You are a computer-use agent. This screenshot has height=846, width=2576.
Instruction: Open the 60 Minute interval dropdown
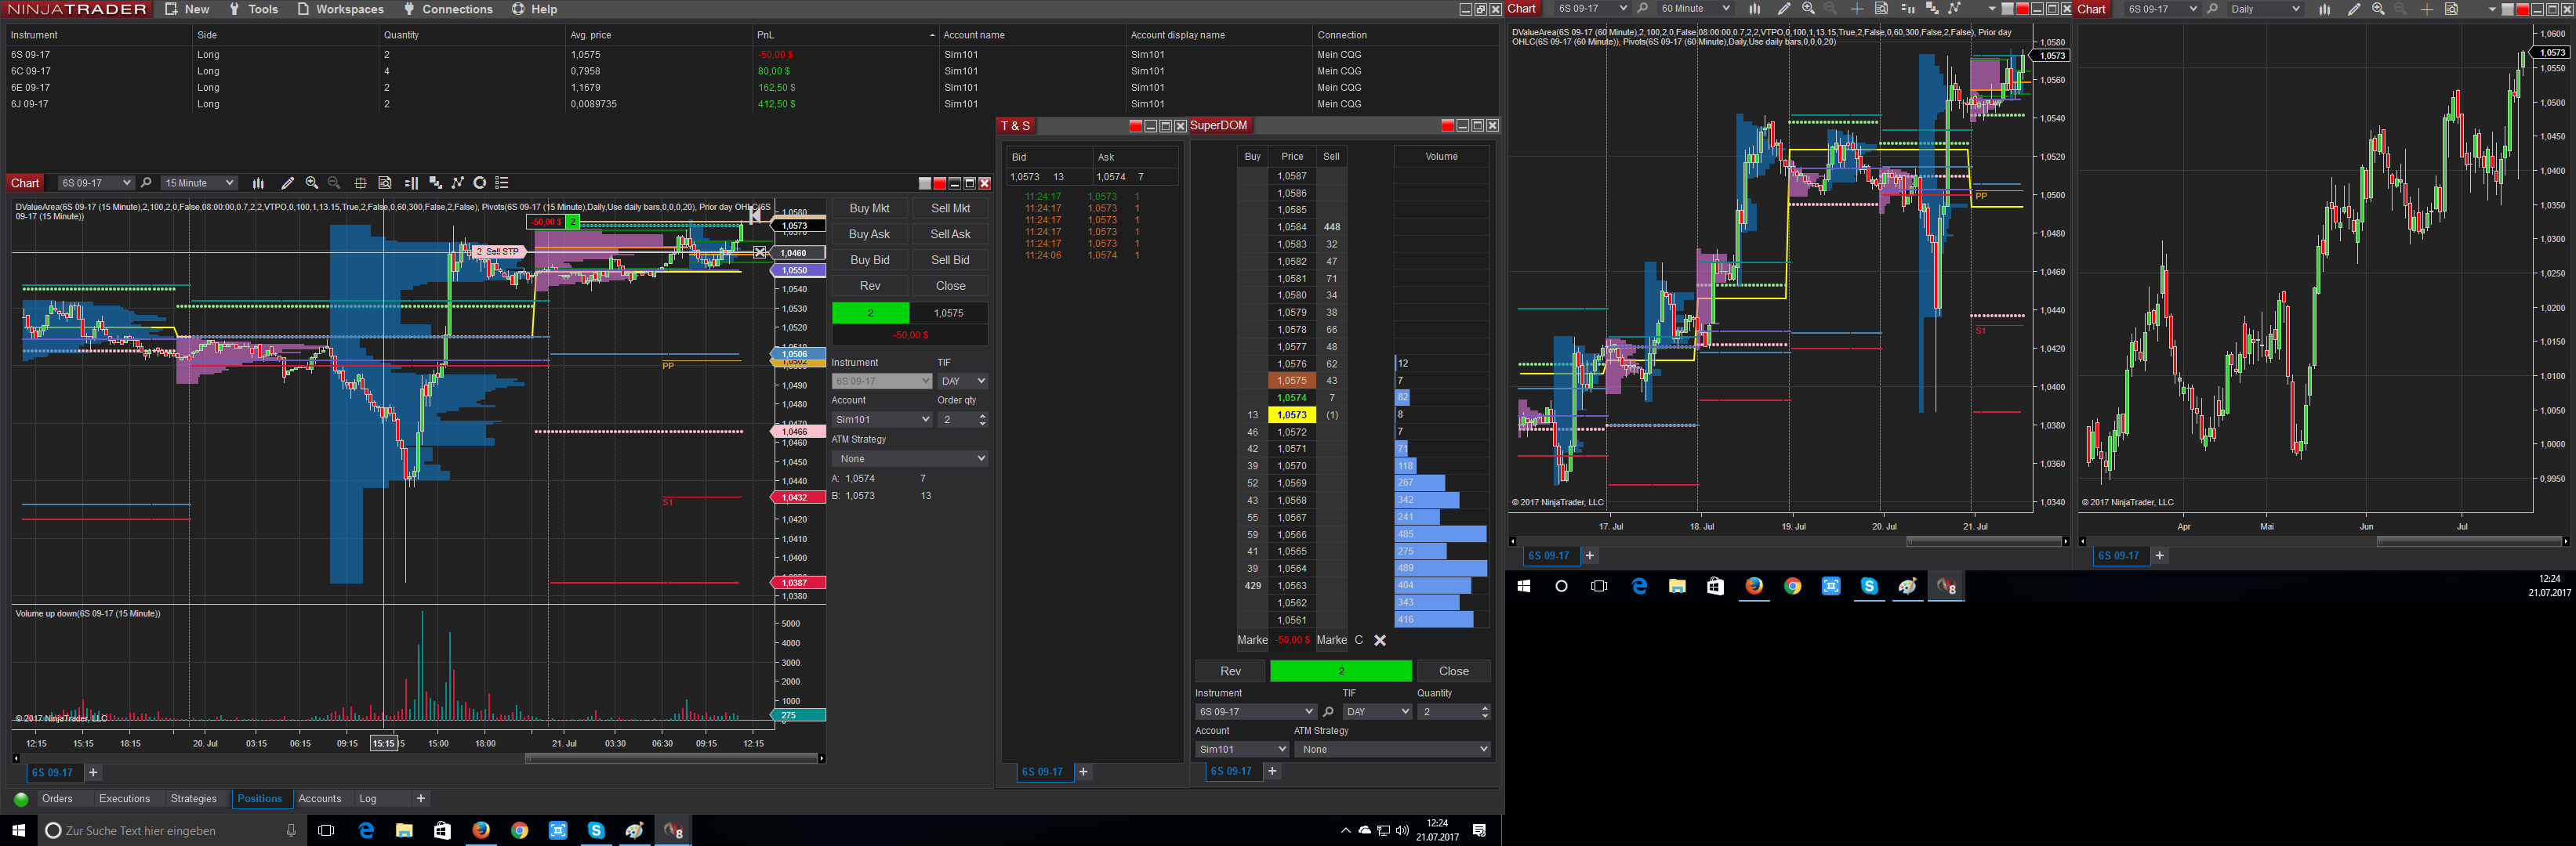1694,9
